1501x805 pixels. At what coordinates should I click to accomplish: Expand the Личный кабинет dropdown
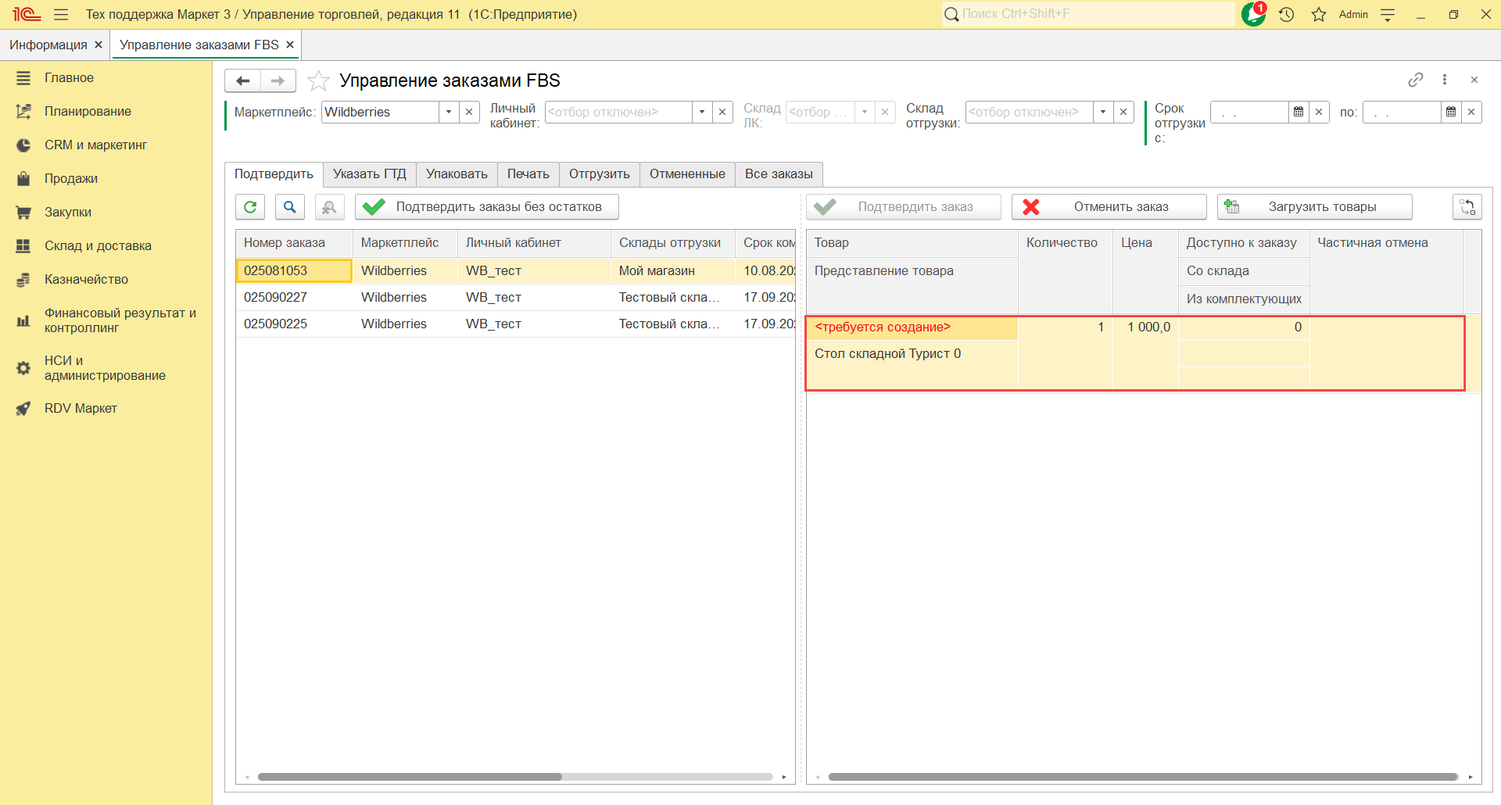(x=702, y=113)
